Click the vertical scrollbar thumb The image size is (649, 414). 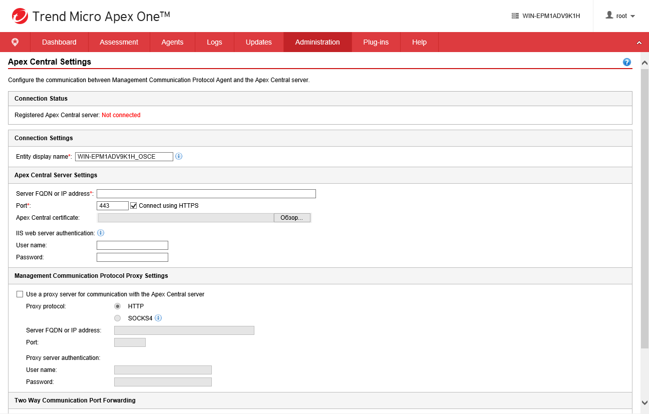click(644, 209)
